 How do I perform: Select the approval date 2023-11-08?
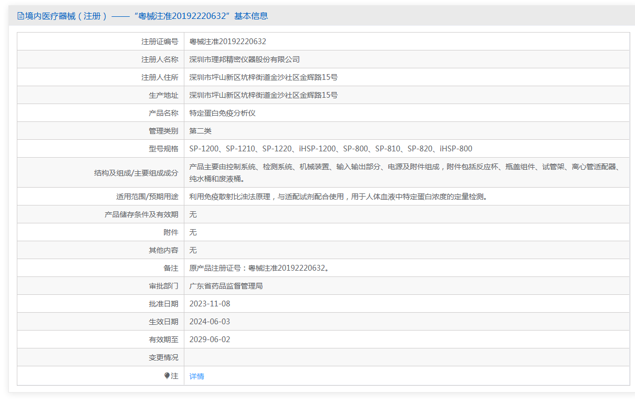click(210, 304)
